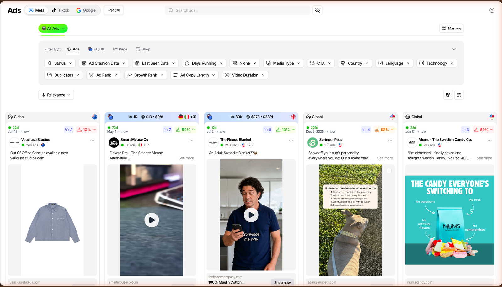Open the Ad Creation Date dropdown
This screenshot has height=287, width=502.
pos(104,63)
